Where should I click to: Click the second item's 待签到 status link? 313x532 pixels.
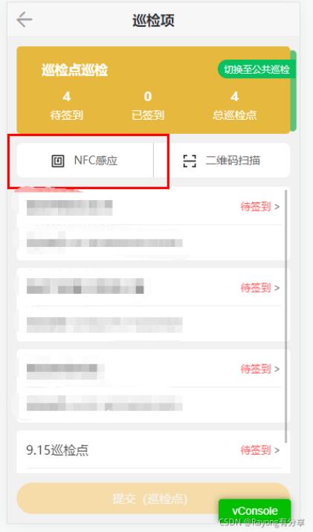pyautogui.click(x=256, y=288)
